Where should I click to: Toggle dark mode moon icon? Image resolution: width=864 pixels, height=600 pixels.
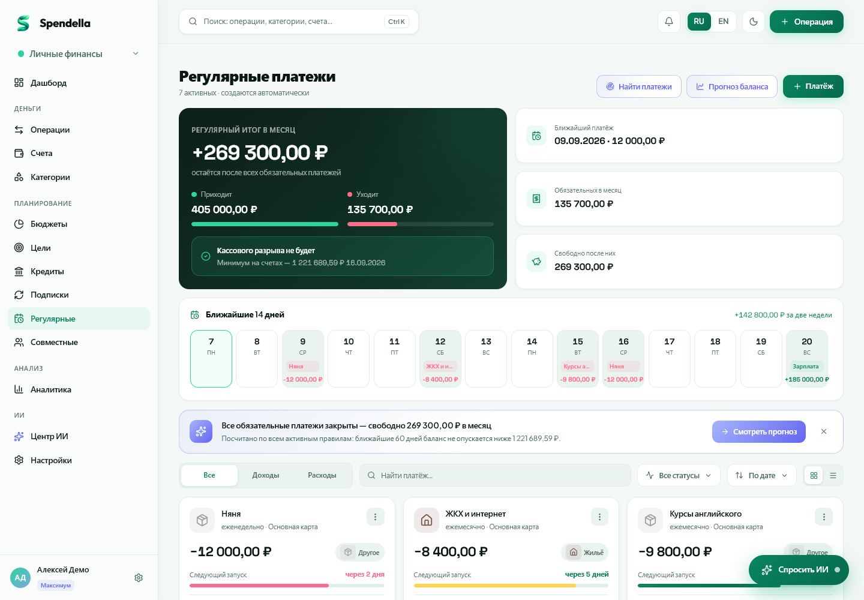[x=754, y=22]
